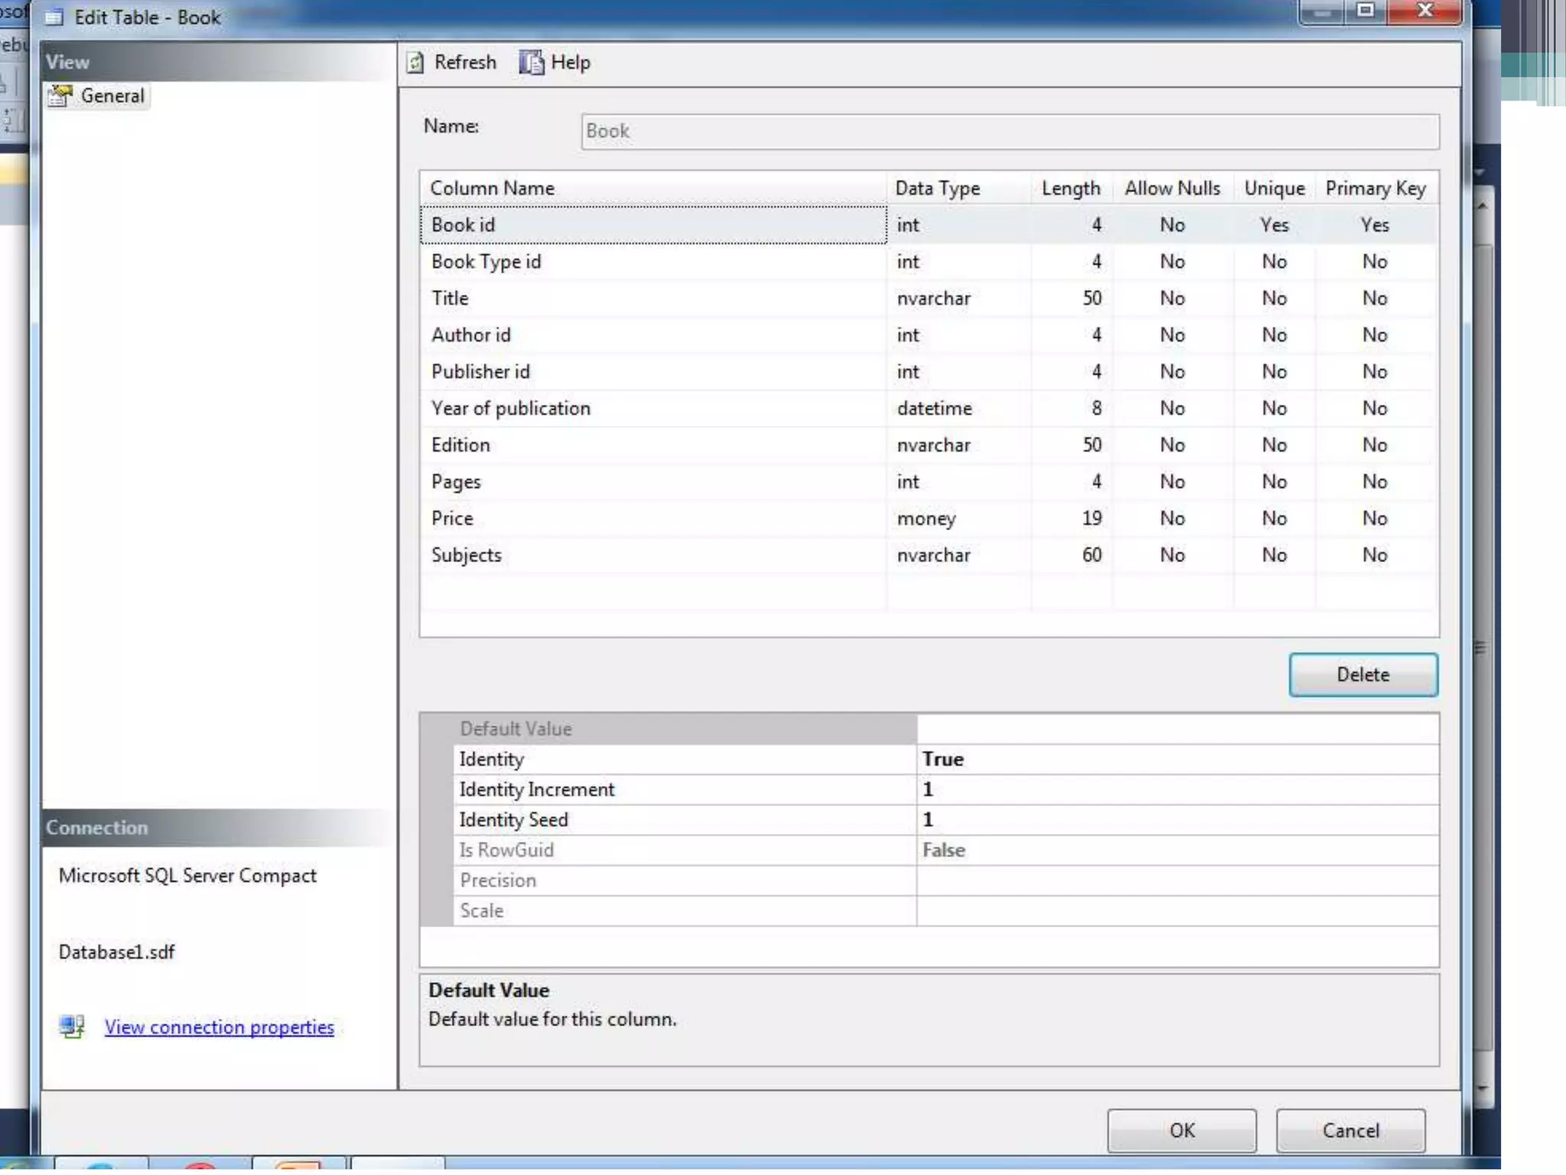This screenshot has width=1566, height=1175.
Task: Click the background scrollbar down arrow
Action: point(1482,1088)
